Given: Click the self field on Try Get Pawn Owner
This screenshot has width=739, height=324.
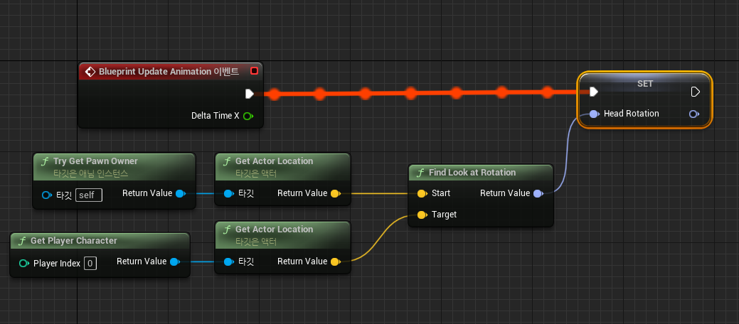Looking at the screenshot, I should pyautogui.click(x=89, y=195).
